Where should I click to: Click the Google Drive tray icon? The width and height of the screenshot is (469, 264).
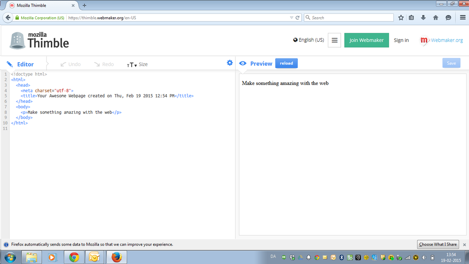pos(300,257)
